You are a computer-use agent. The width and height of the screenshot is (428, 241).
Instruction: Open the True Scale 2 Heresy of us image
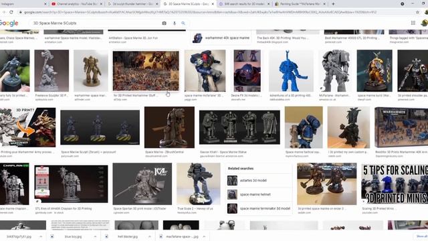(x=199, y=184)
